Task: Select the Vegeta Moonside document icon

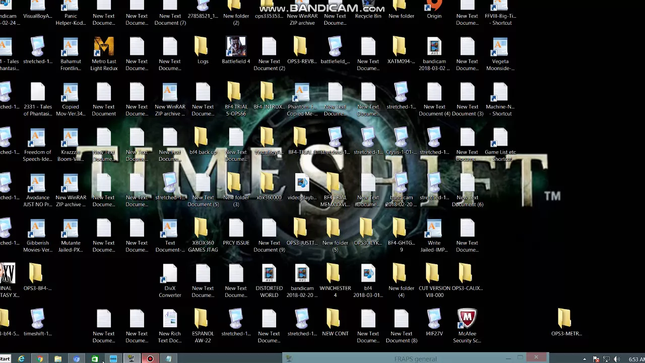Action: click(500, 54)
